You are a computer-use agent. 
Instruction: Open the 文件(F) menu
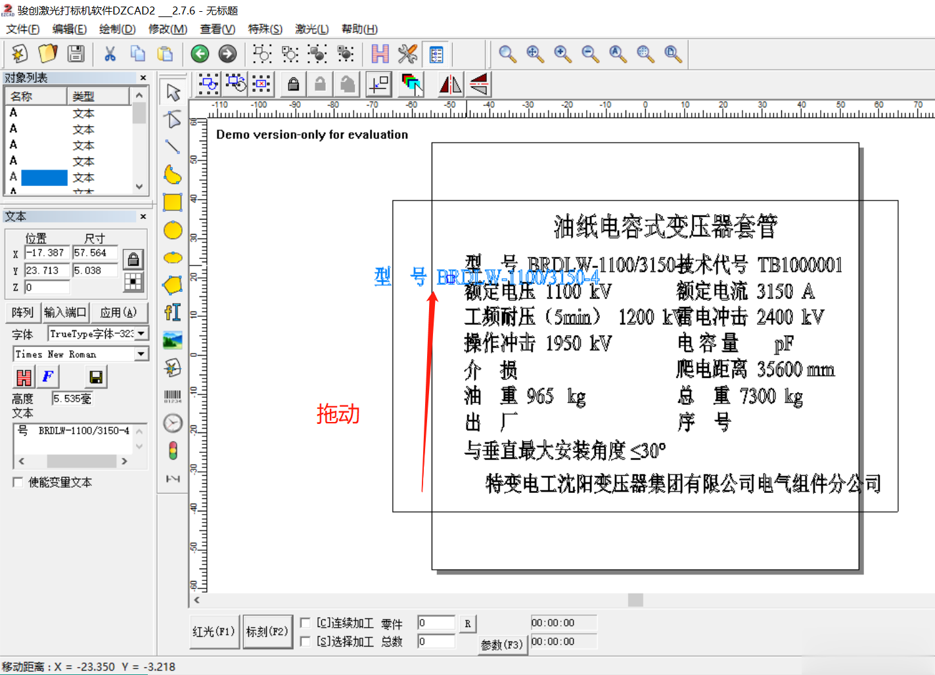pos(23,29)
